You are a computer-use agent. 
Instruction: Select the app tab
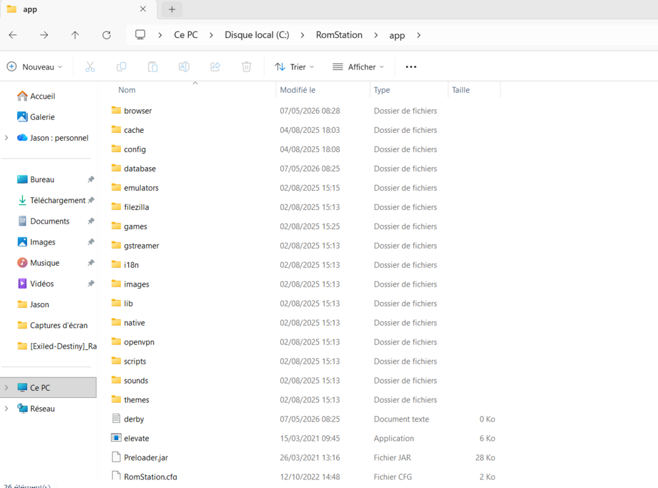pos(78,9)
